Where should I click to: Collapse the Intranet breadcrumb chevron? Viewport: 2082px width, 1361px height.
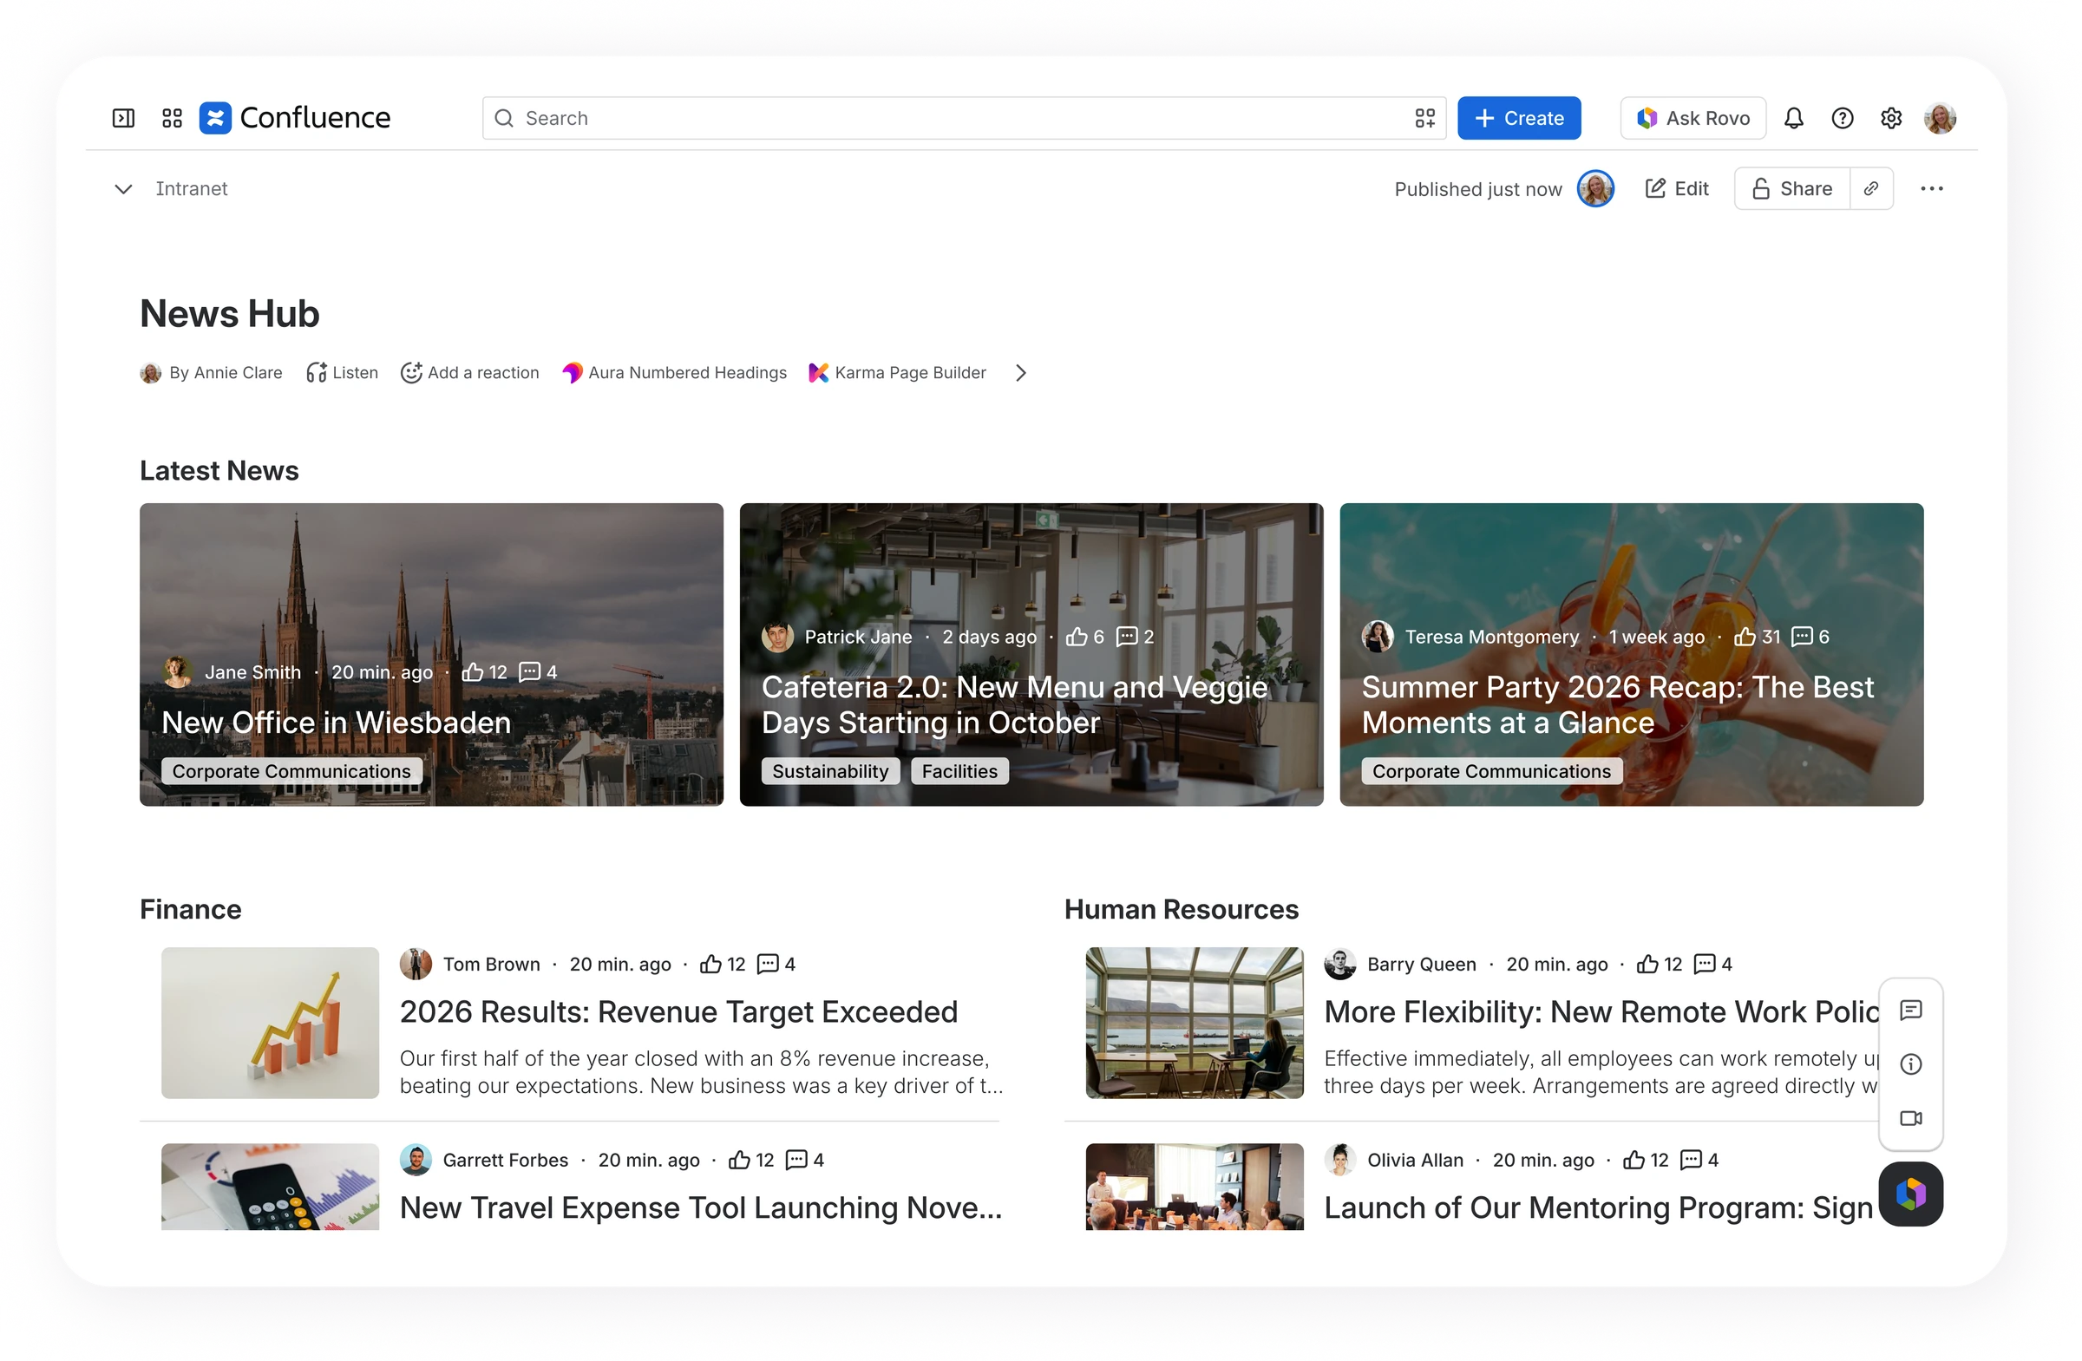[123, 189]
